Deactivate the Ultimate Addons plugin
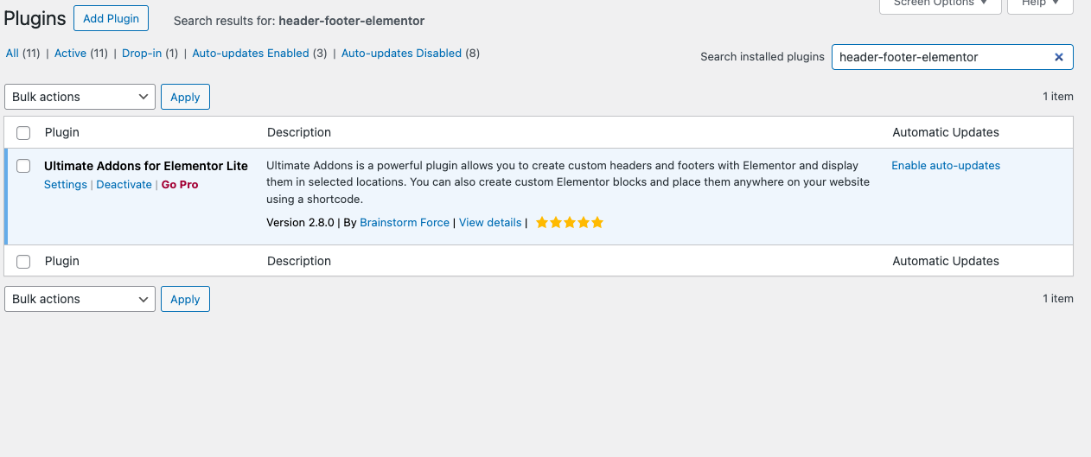The image size is (1091, 457). [124, 185]
